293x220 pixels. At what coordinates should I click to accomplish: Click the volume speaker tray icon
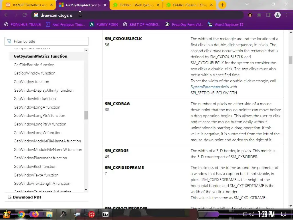coord(252,214)
